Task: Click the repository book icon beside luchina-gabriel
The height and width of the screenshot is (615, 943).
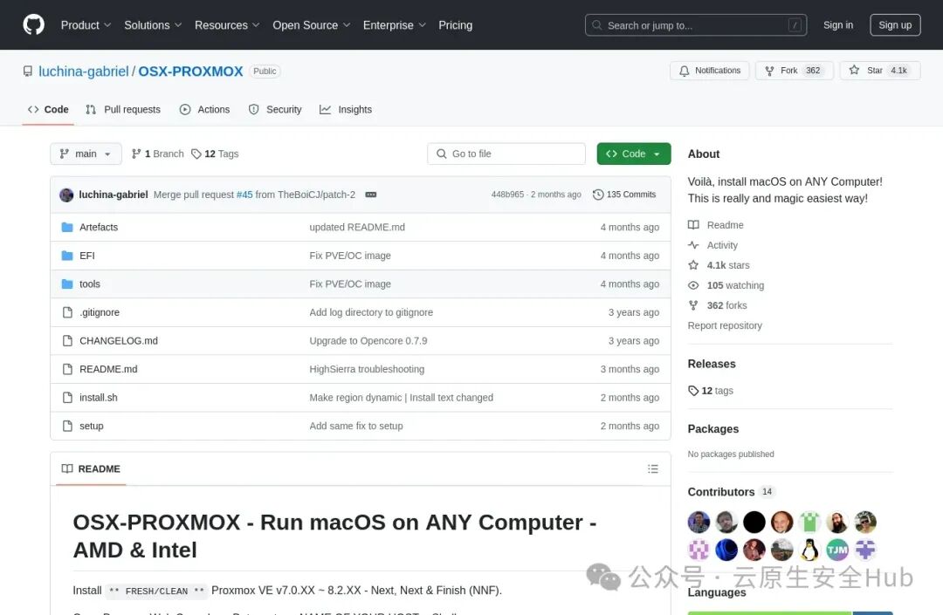Action: pos(28,72)
